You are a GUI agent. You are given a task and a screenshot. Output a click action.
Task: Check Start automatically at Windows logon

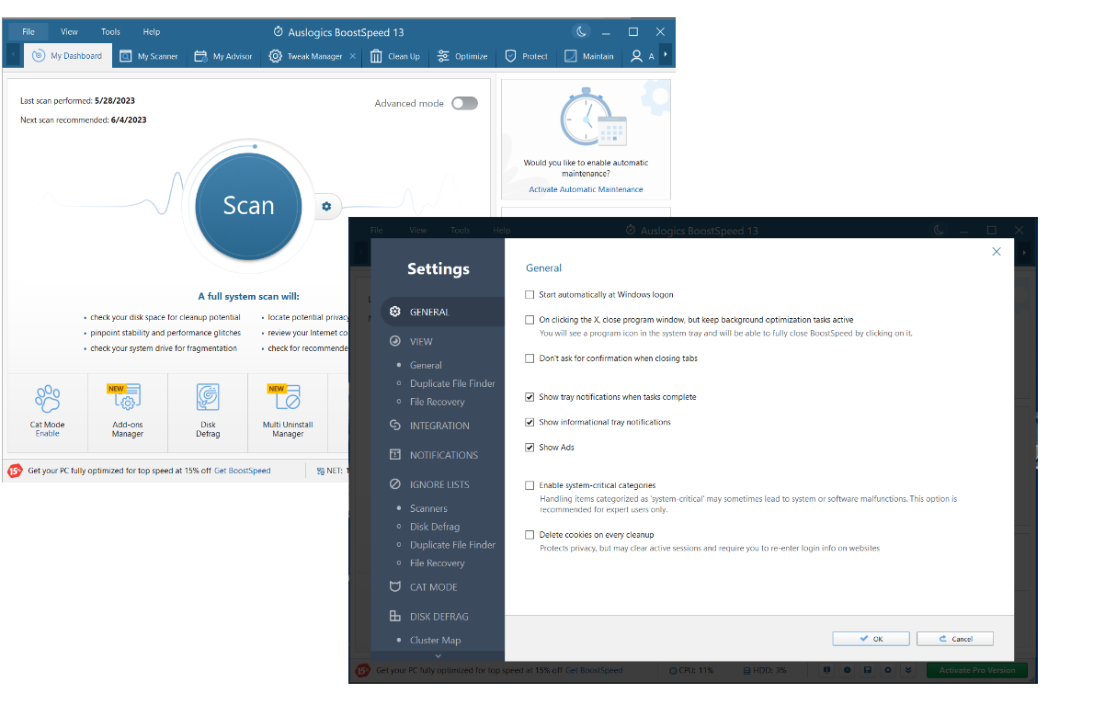click(x=530, y=295)
